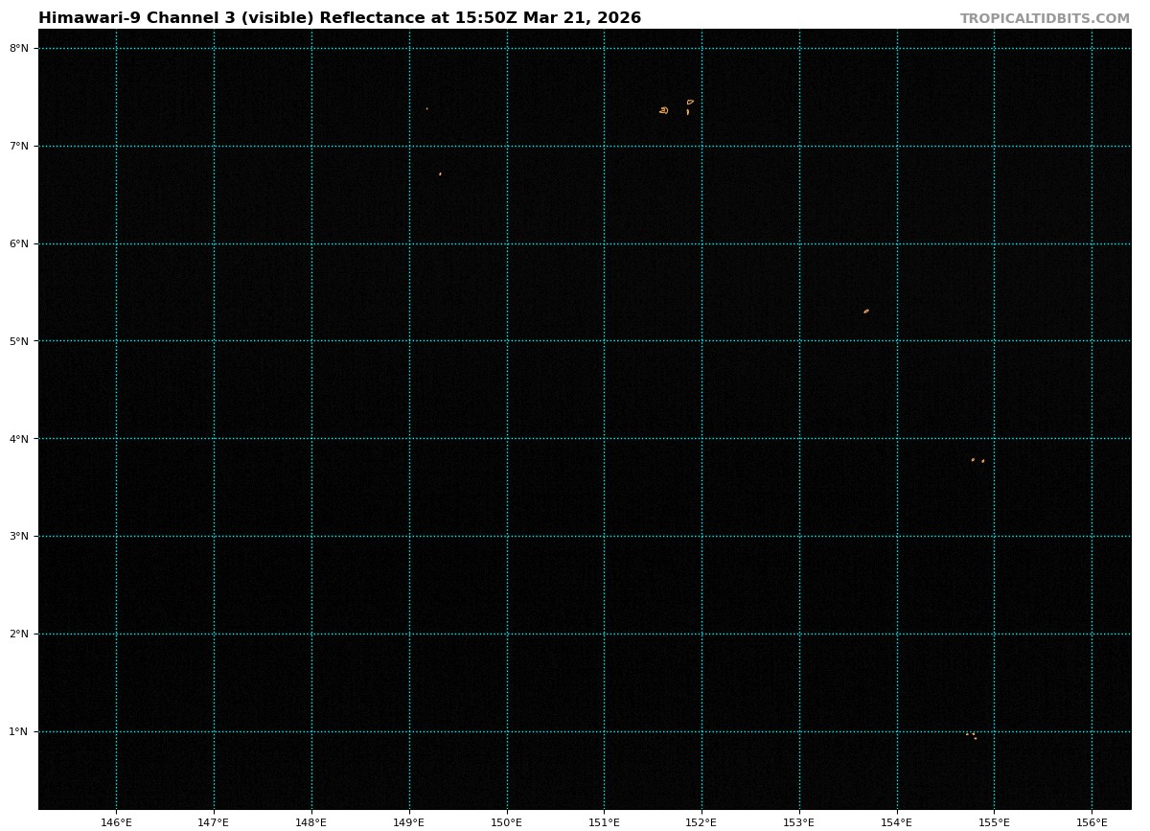The image size is (1150, 831).
Task: Click the small islands outline just below 1°N 154.8°E
Action: pyautogui.click(x=972, y=735)
